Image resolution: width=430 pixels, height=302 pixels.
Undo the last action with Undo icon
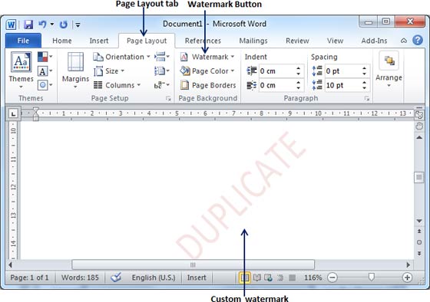tap(42, 25)
